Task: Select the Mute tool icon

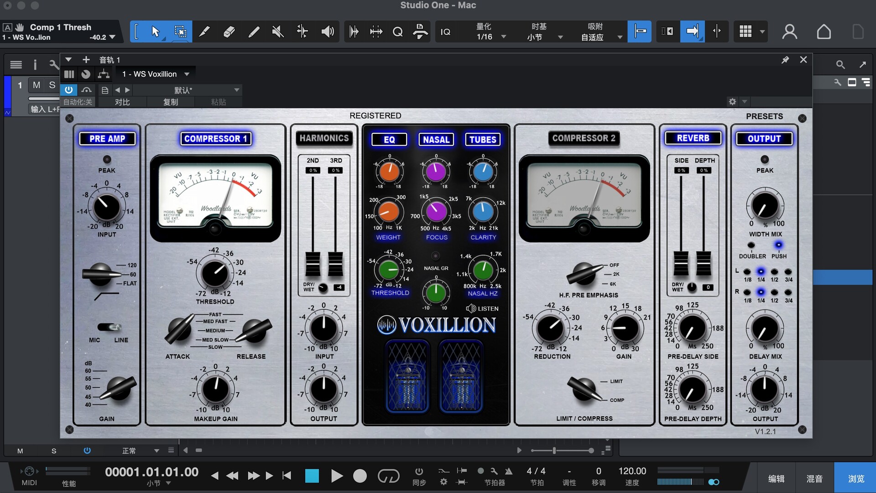Action: click(x=277, y=31)
